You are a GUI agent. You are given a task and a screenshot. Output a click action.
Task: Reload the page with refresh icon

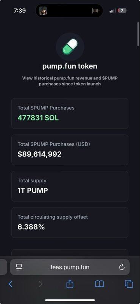click(x=122, y=267)
